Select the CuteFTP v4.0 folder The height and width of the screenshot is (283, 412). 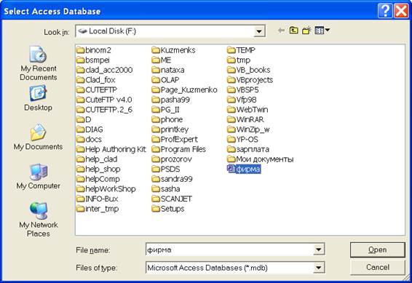[x=104, y=100]
